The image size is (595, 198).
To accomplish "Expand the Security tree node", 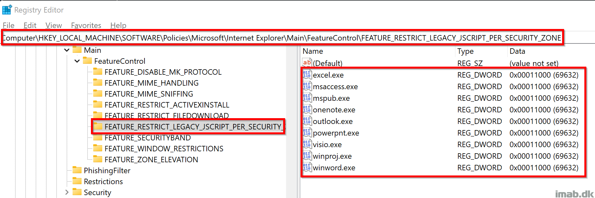I will 67,192.
